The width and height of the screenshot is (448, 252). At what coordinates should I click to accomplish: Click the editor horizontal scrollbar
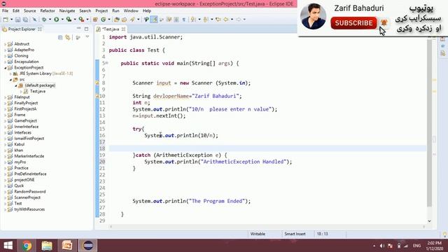(267, 227)
